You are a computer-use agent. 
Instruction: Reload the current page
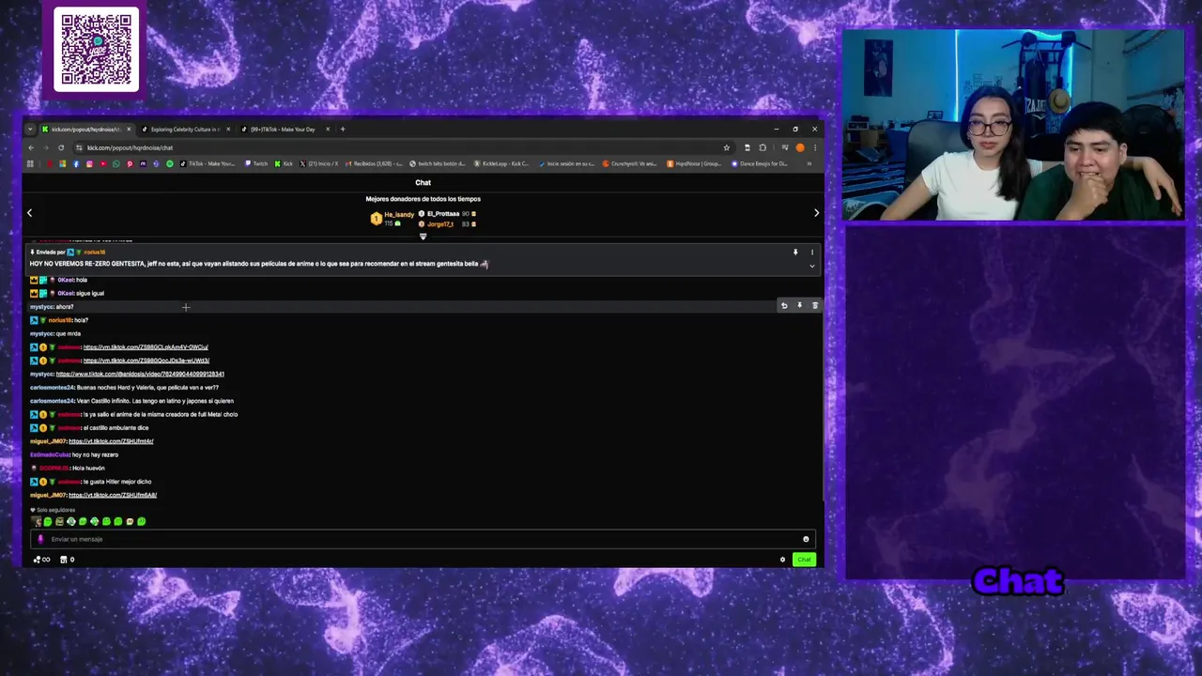click(x=61, y=147)
